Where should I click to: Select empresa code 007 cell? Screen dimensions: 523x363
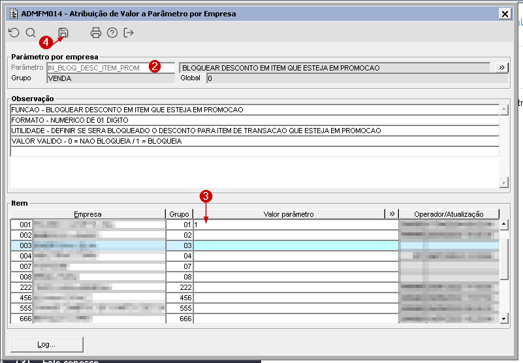(22, 266)
